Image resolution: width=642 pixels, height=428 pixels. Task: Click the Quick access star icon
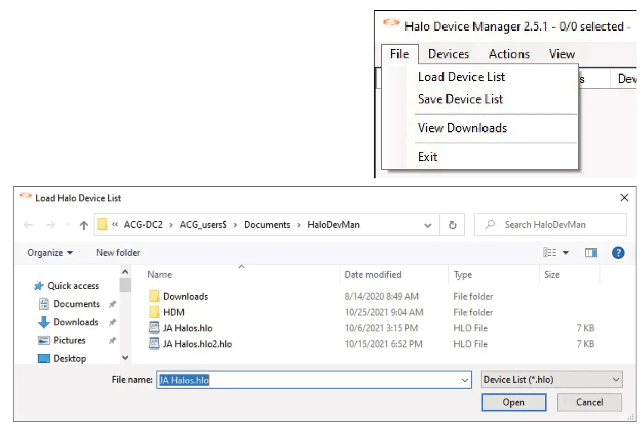pyautogui.click(x=38, y=285)
